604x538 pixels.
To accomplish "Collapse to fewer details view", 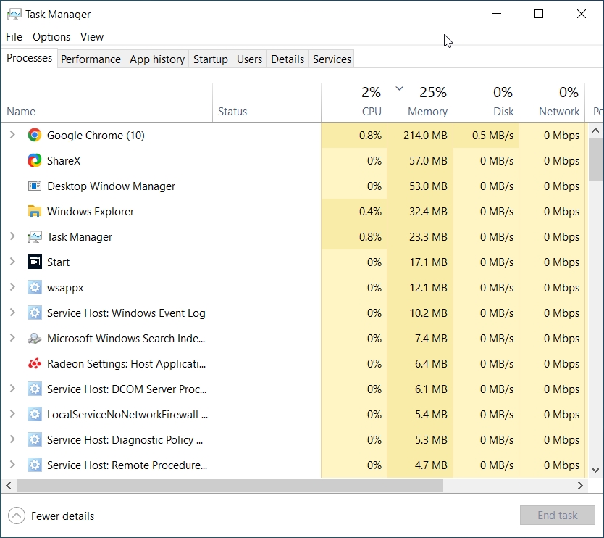I will (51, 516).
